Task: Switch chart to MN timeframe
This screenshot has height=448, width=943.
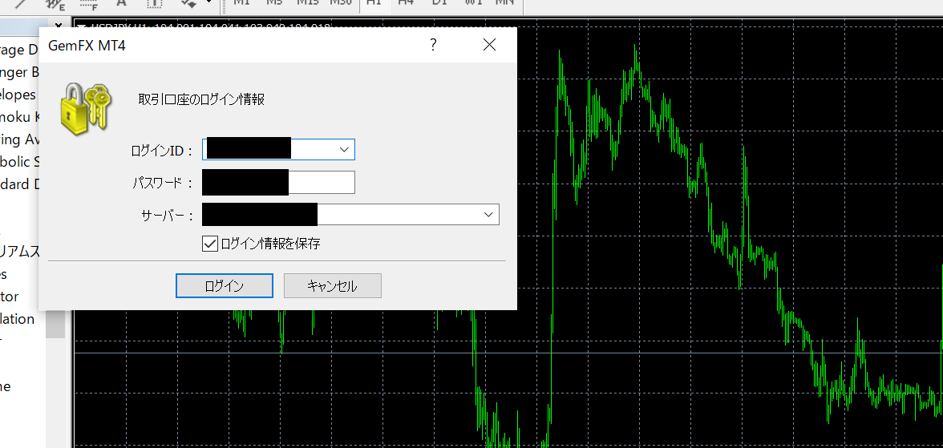Action: [x=504, y=3]
